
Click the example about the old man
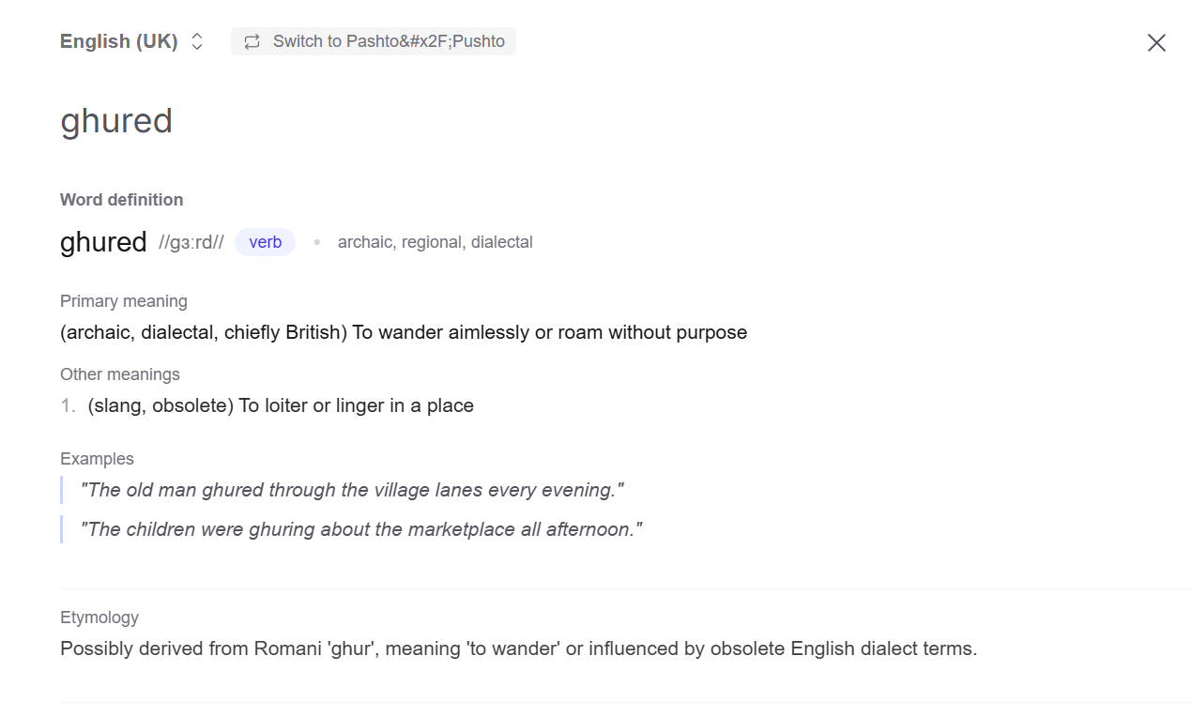click(x=352, y=490)
